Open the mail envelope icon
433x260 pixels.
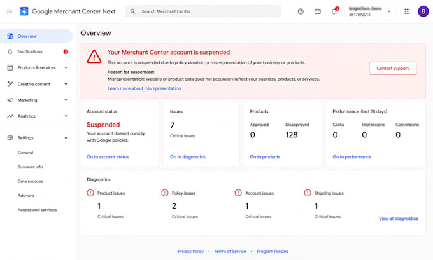point(318,11)
